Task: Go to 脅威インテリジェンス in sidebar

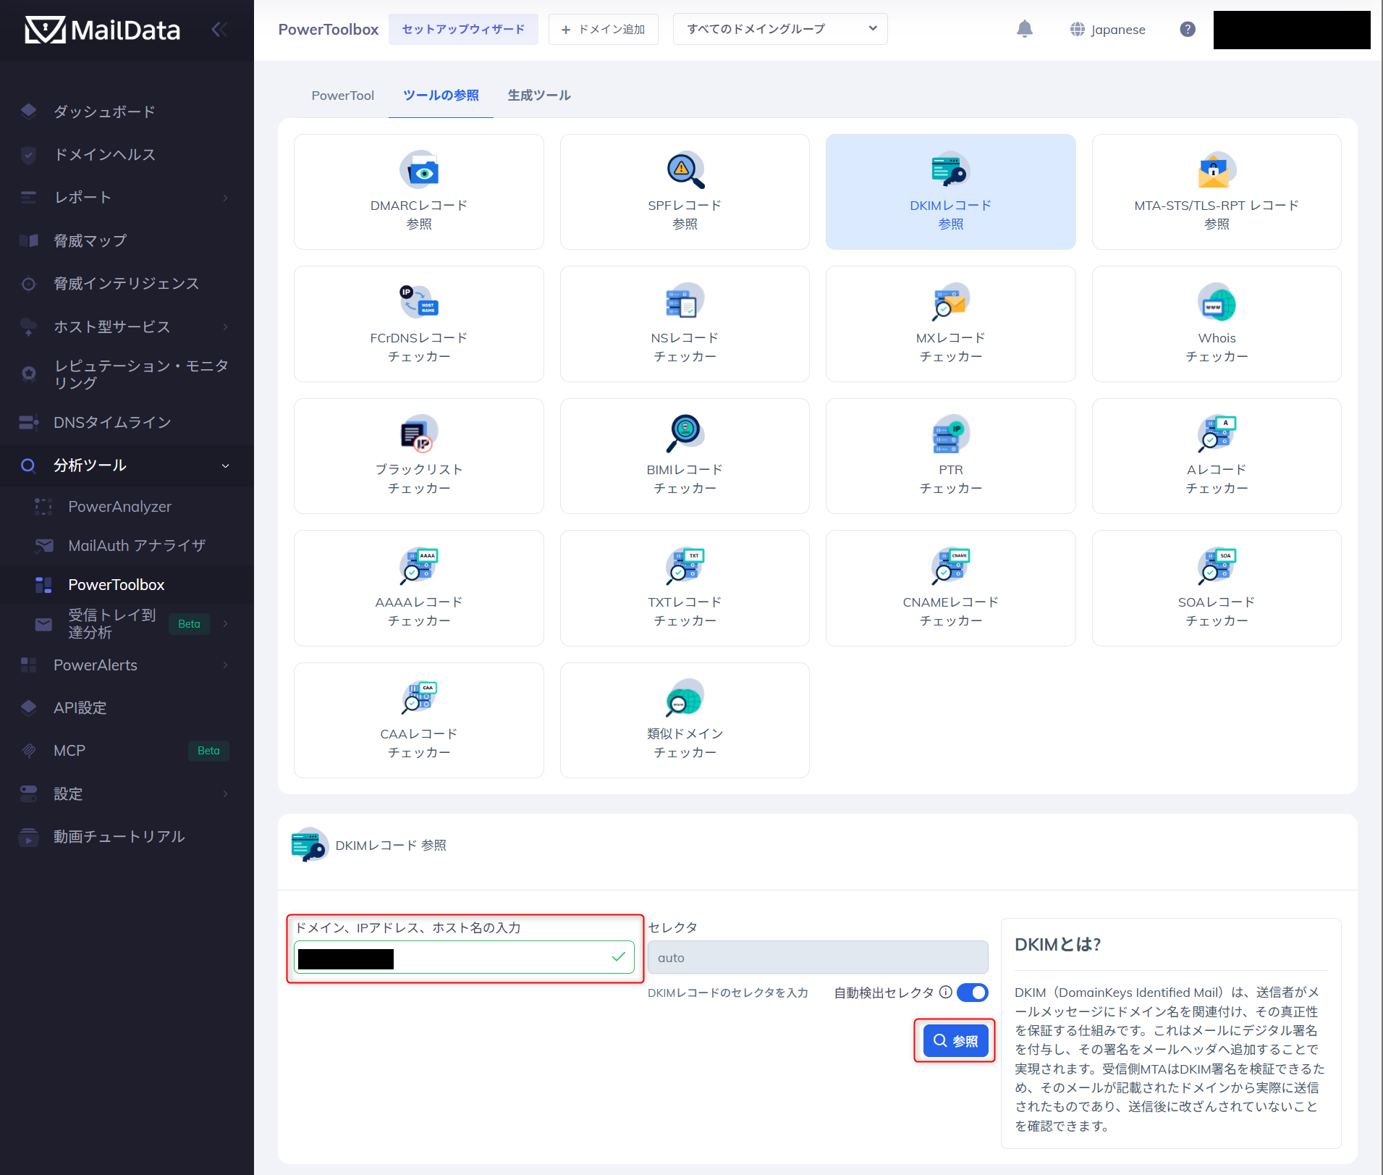Action: click(x=127, y=283)
